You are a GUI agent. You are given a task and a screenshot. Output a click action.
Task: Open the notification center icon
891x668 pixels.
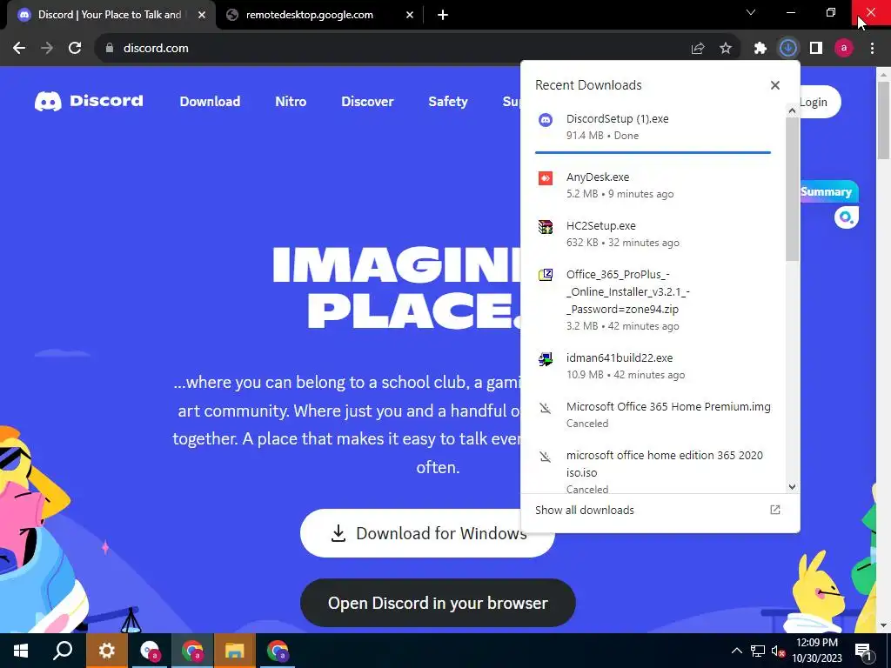point(863,651)
